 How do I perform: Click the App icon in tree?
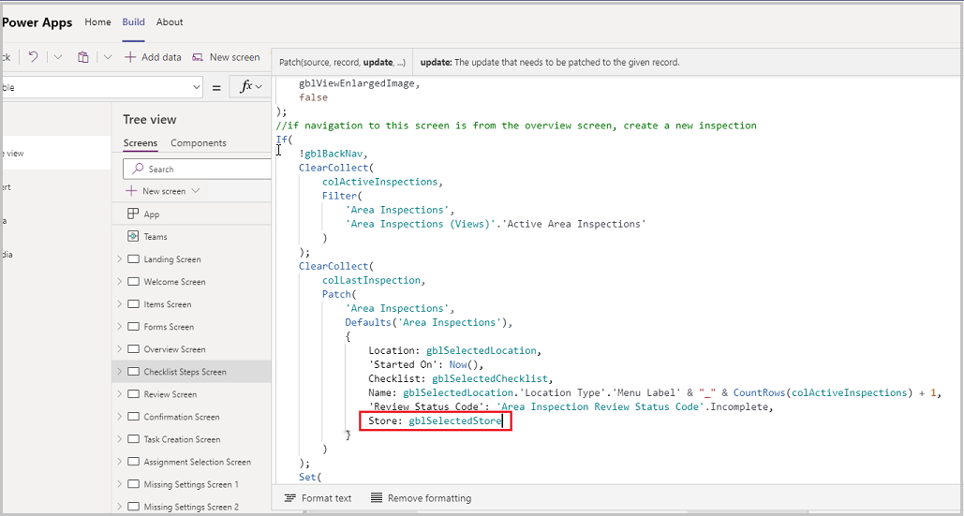click(x=133, y=214)
